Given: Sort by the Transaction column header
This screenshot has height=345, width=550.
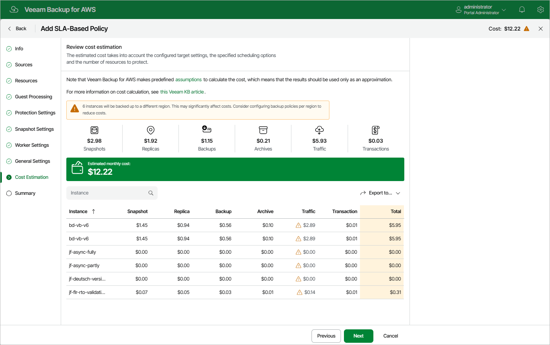Looking at the screenshot, I should 345,212.
